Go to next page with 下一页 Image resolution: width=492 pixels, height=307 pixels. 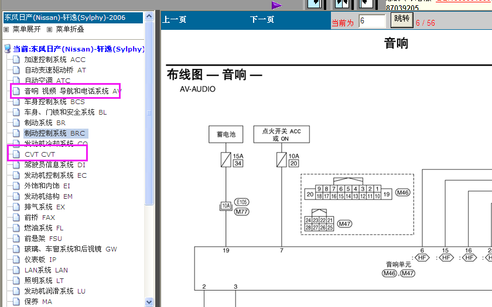[262, 20]
